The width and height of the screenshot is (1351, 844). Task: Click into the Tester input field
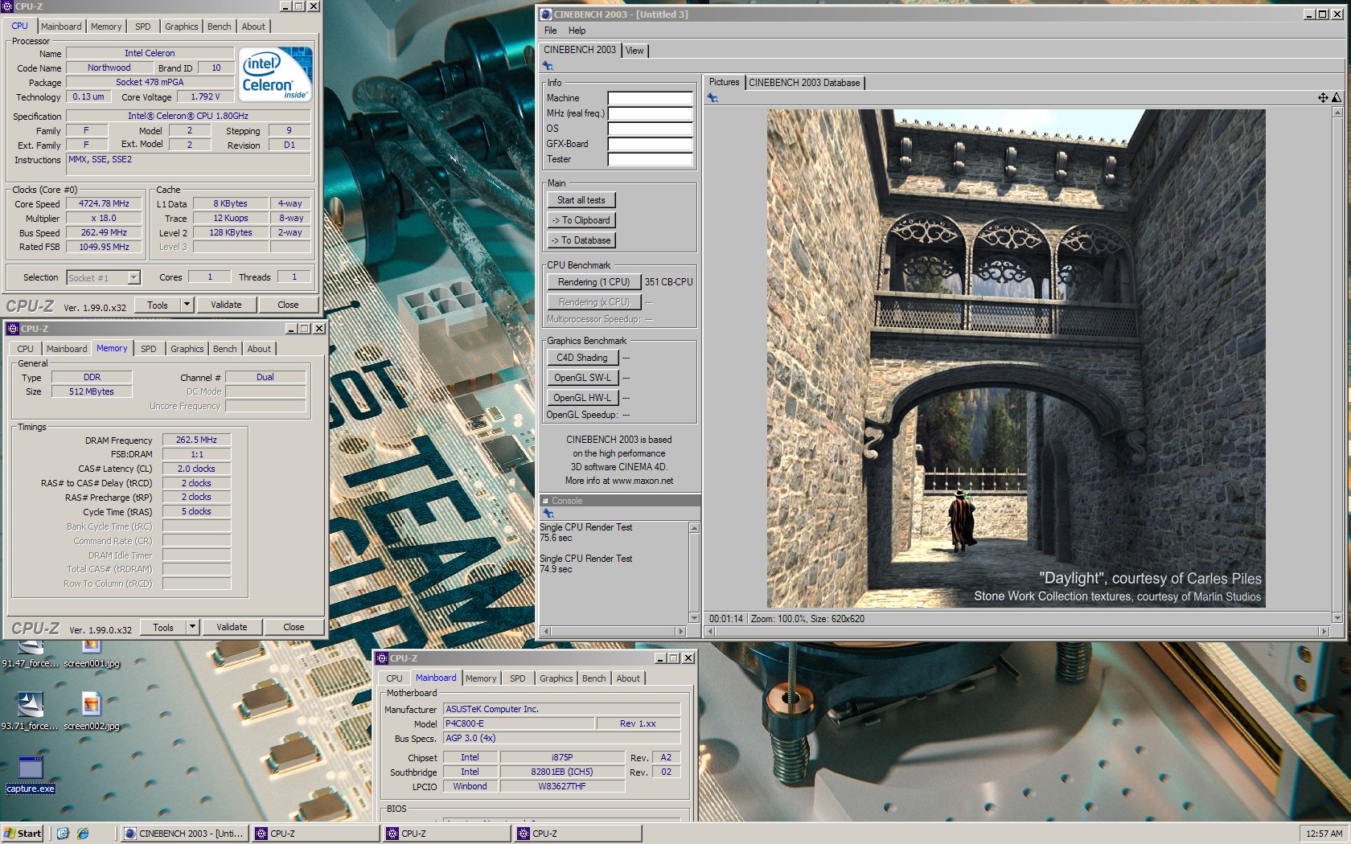[x=650, y=159]
